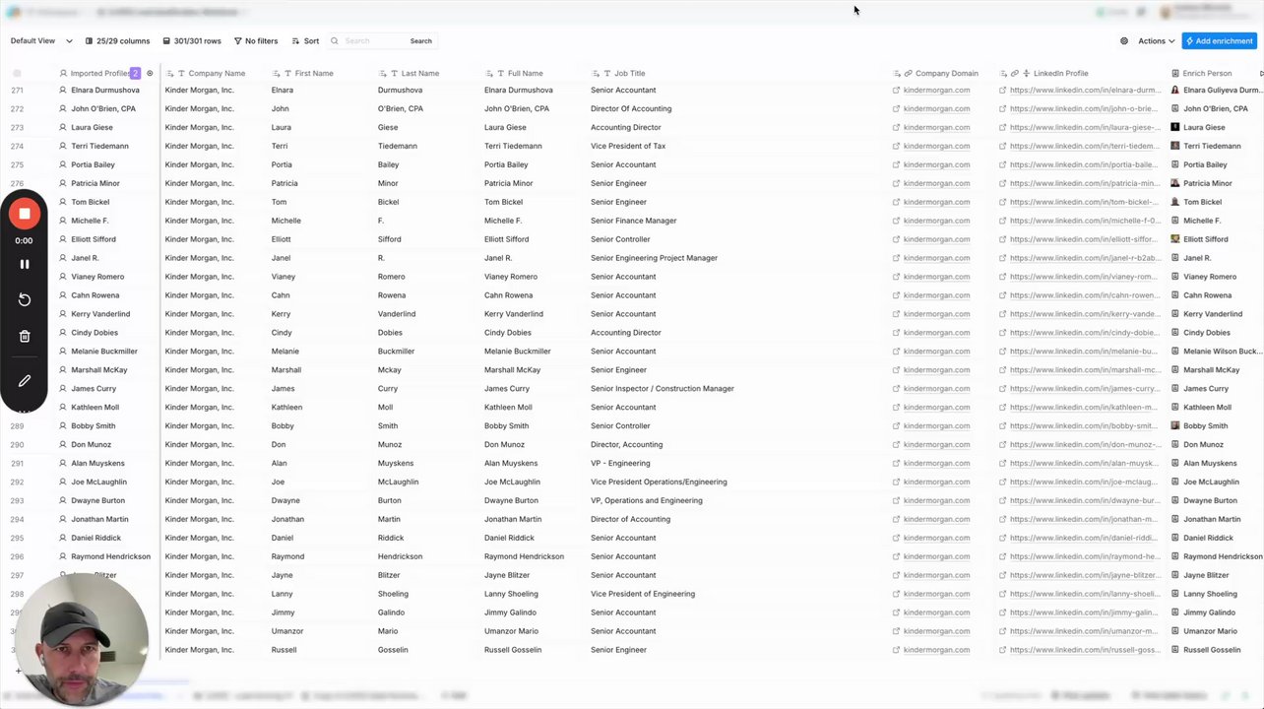
Task: Open the Full Name column header
Action: click(514, 73)
